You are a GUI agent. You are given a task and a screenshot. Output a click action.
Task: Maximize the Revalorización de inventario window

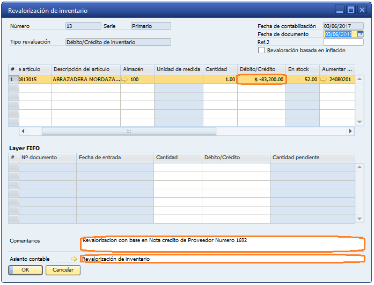(x=351, y=10)
